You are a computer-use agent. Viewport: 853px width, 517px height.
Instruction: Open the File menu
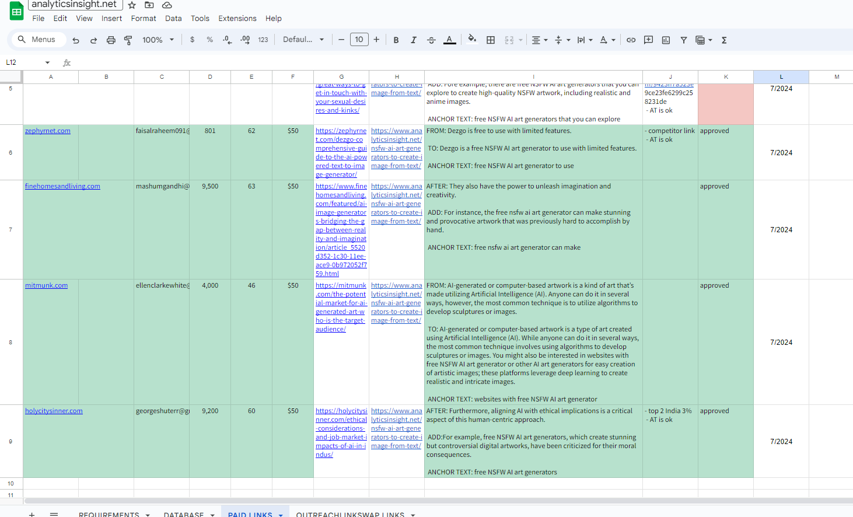[39, 18]
